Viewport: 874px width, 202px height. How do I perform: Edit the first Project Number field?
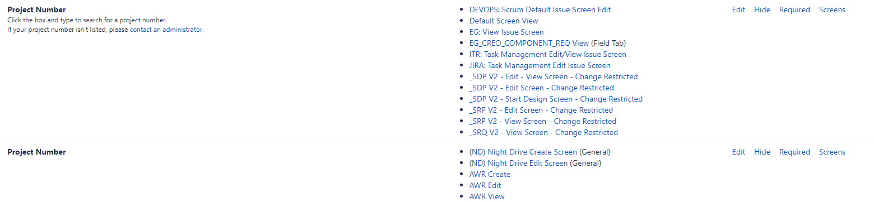[738, 9]
